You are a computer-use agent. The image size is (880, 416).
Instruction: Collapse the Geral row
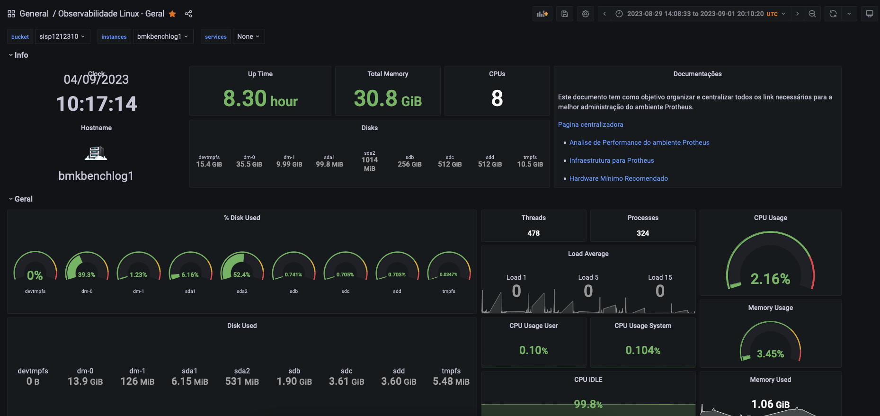(x=20, y=199)
